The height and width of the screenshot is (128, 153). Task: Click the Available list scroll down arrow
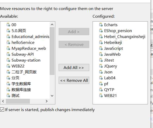(52, 96)
